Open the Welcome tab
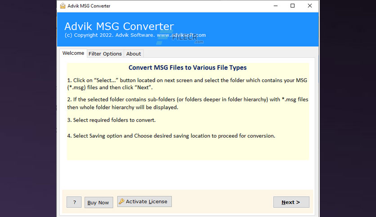This screenshot has width=376, height=217. tap(73, 53)
